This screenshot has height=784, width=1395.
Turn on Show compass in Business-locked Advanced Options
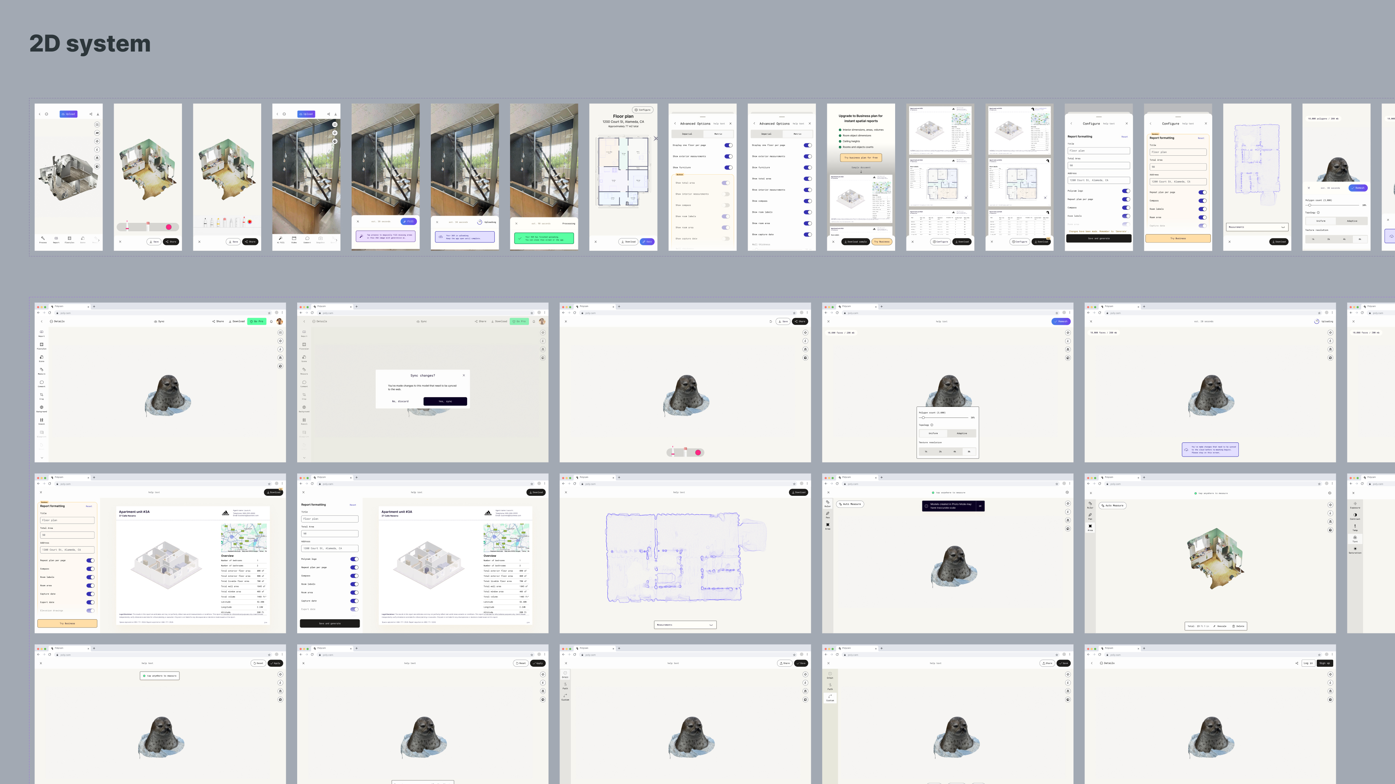click(726, 205)
